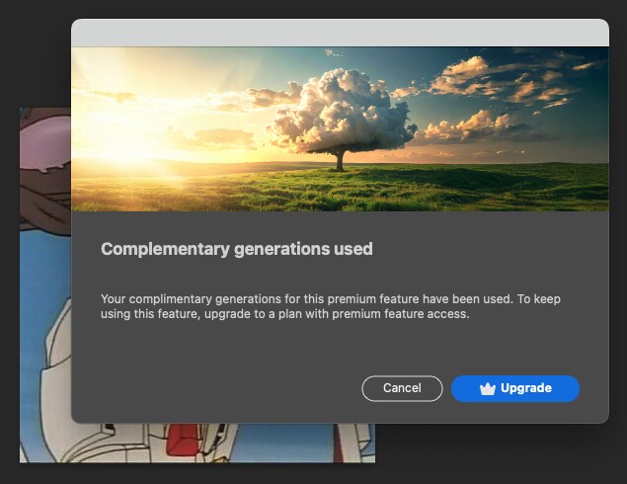Click the blue Upgrade button
The width and height of the screenshot is (627, 484).
pyautogui.click(x=514, y=388)
